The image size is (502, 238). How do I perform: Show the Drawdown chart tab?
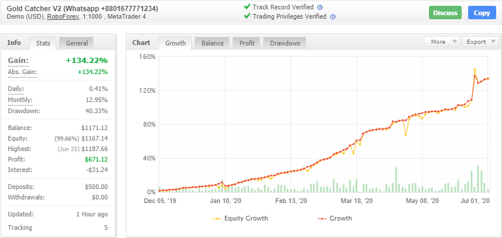click(285, 43)
